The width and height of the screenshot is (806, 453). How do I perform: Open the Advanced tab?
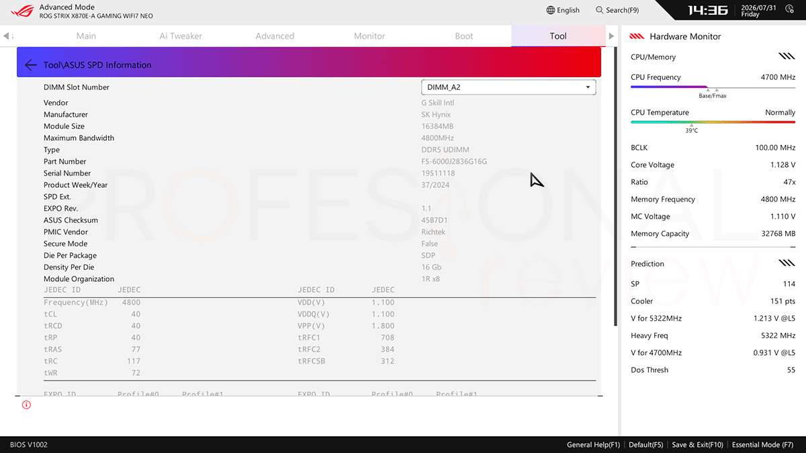(275, 36)
